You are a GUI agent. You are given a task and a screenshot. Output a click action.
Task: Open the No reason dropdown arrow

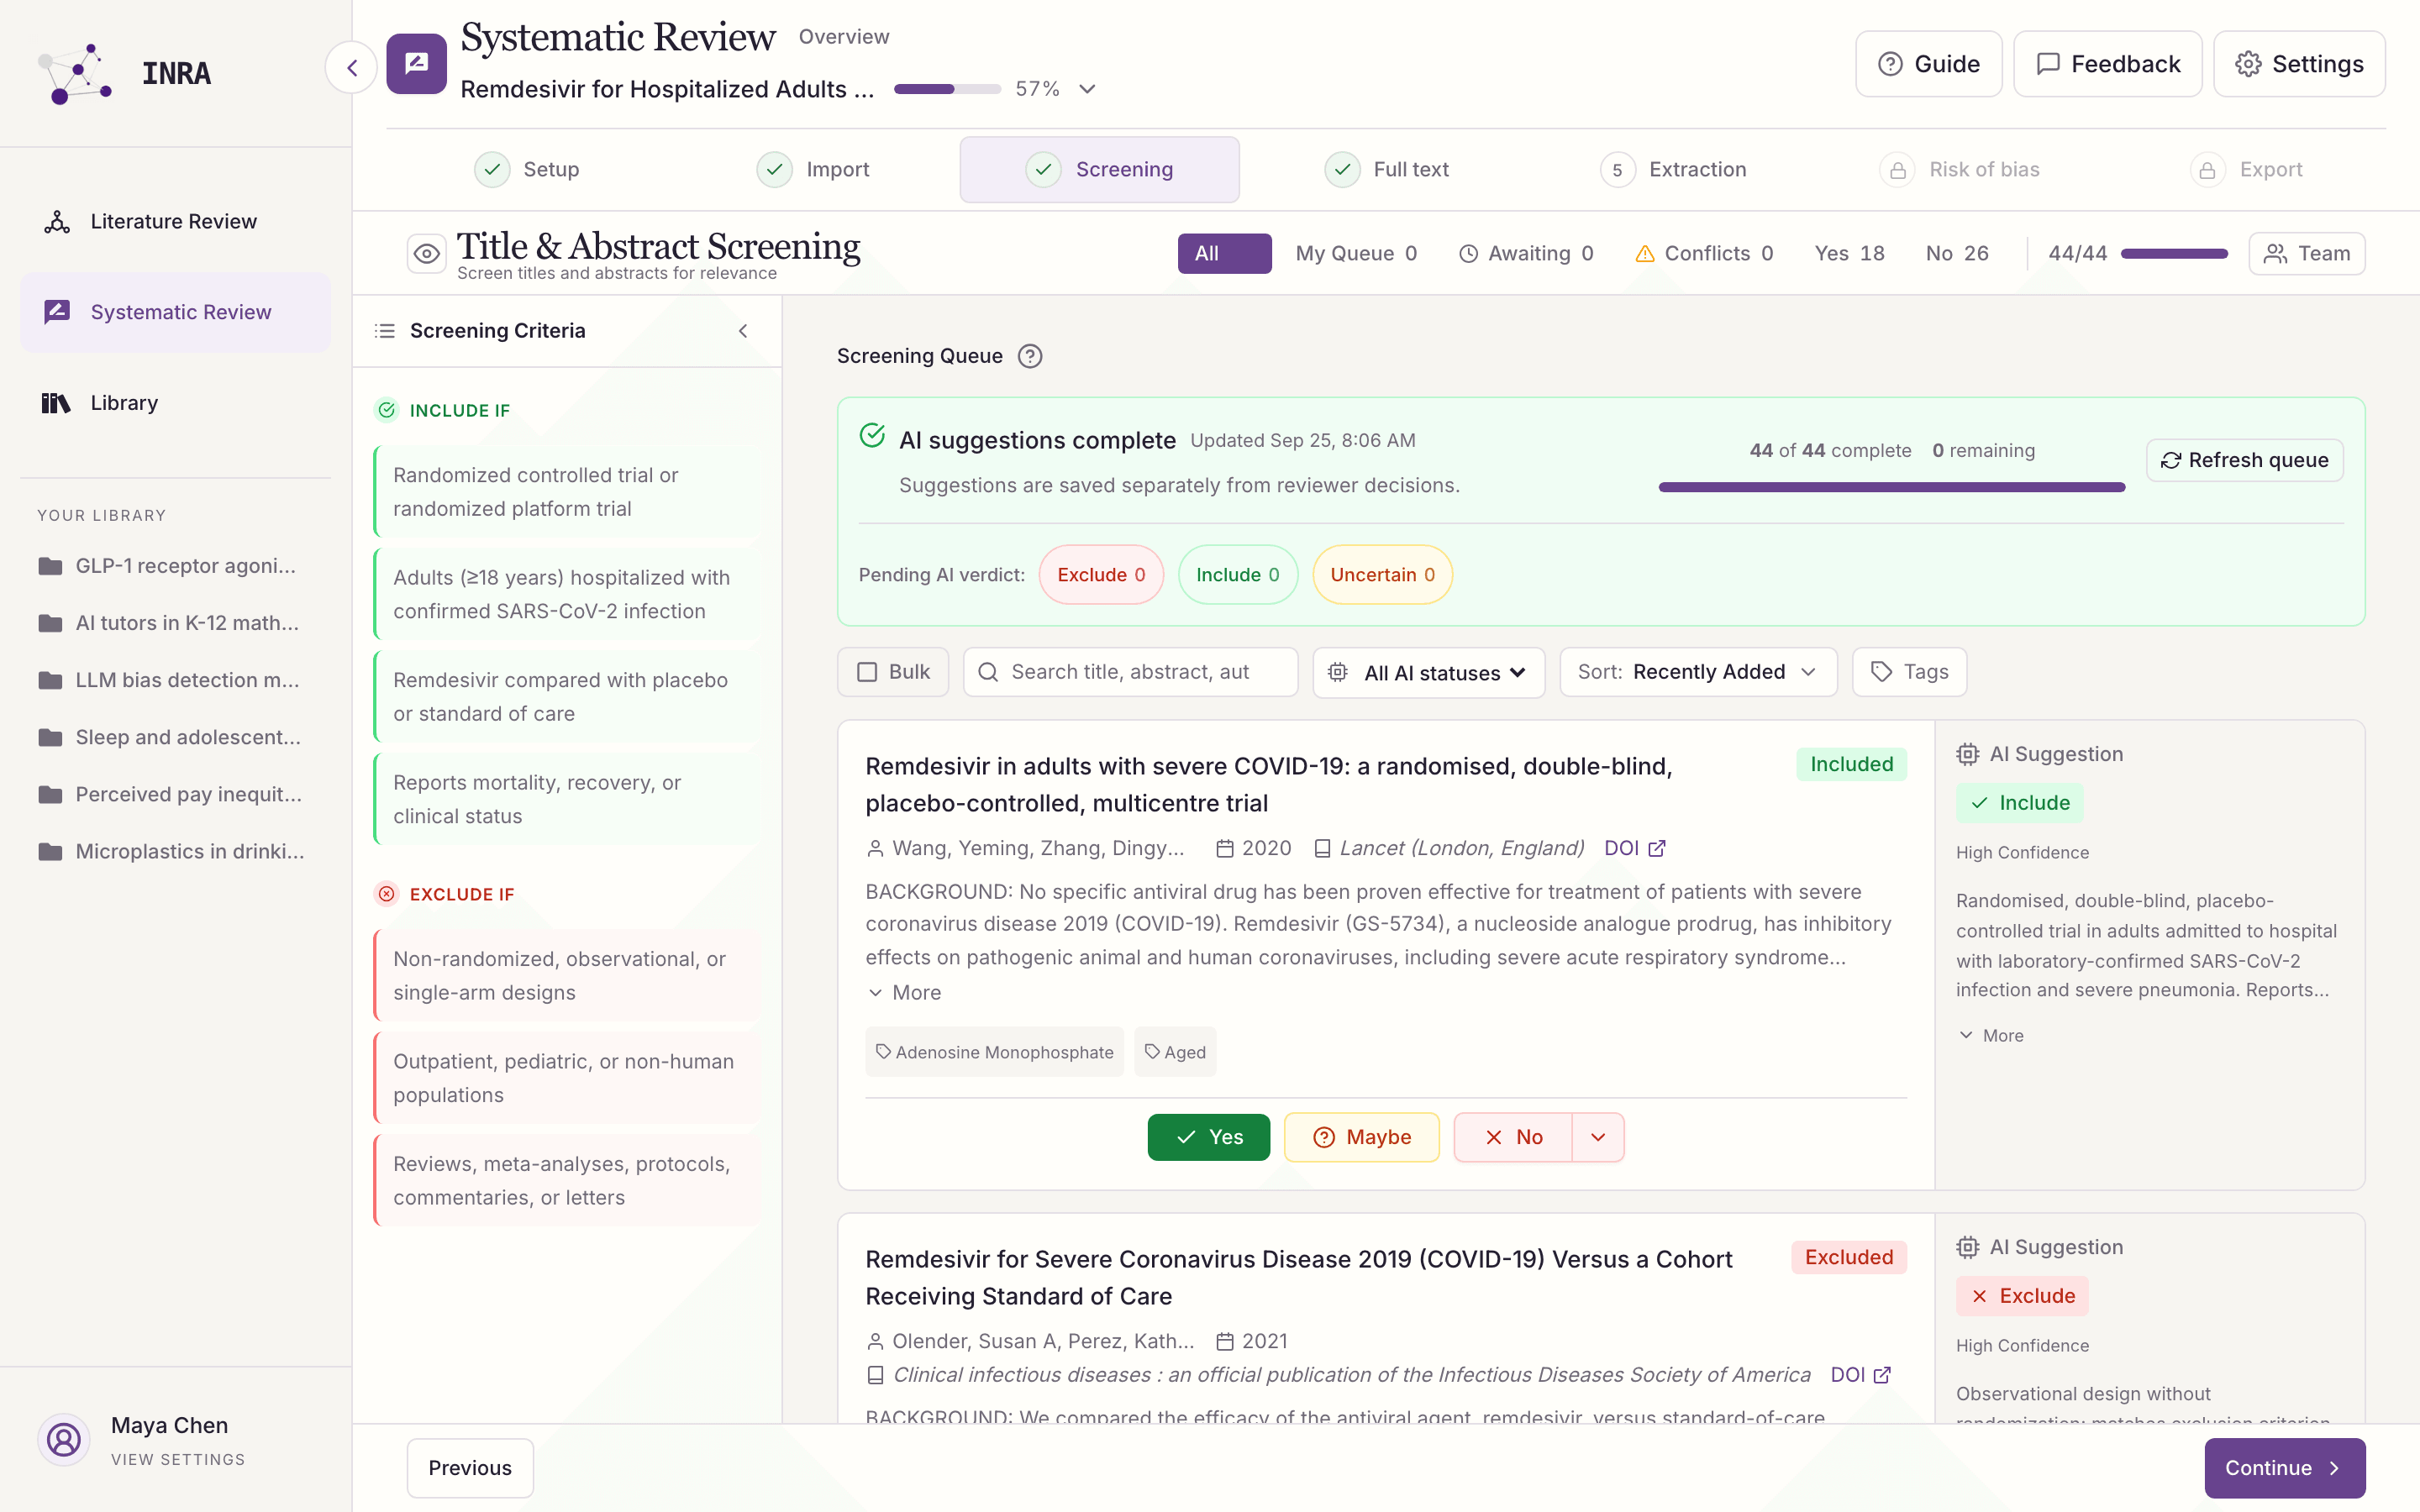[x=1598, y=1137]
